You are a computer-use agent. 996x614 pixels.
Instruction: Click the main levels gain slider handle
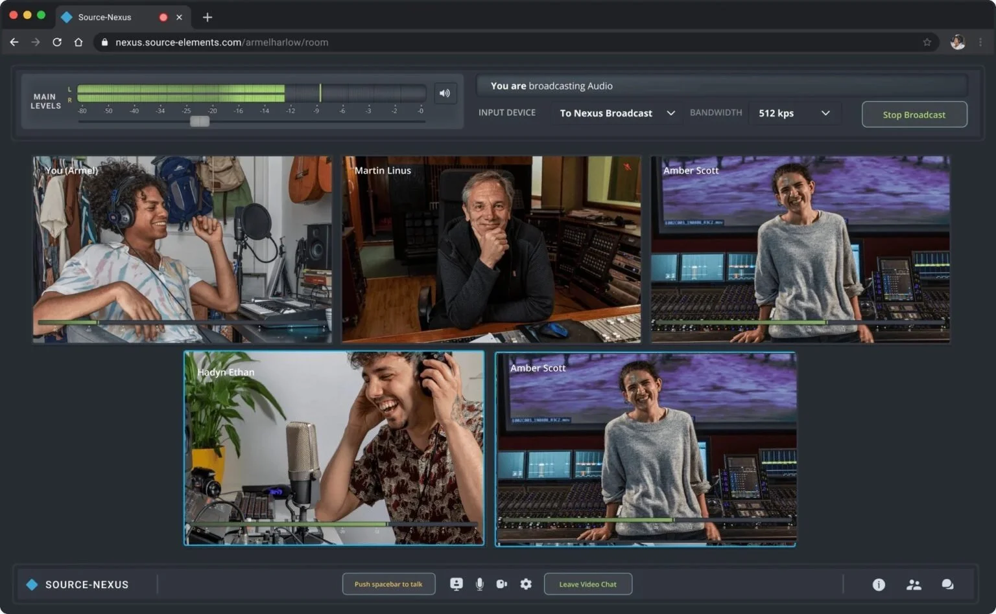(x=200, y=121)
